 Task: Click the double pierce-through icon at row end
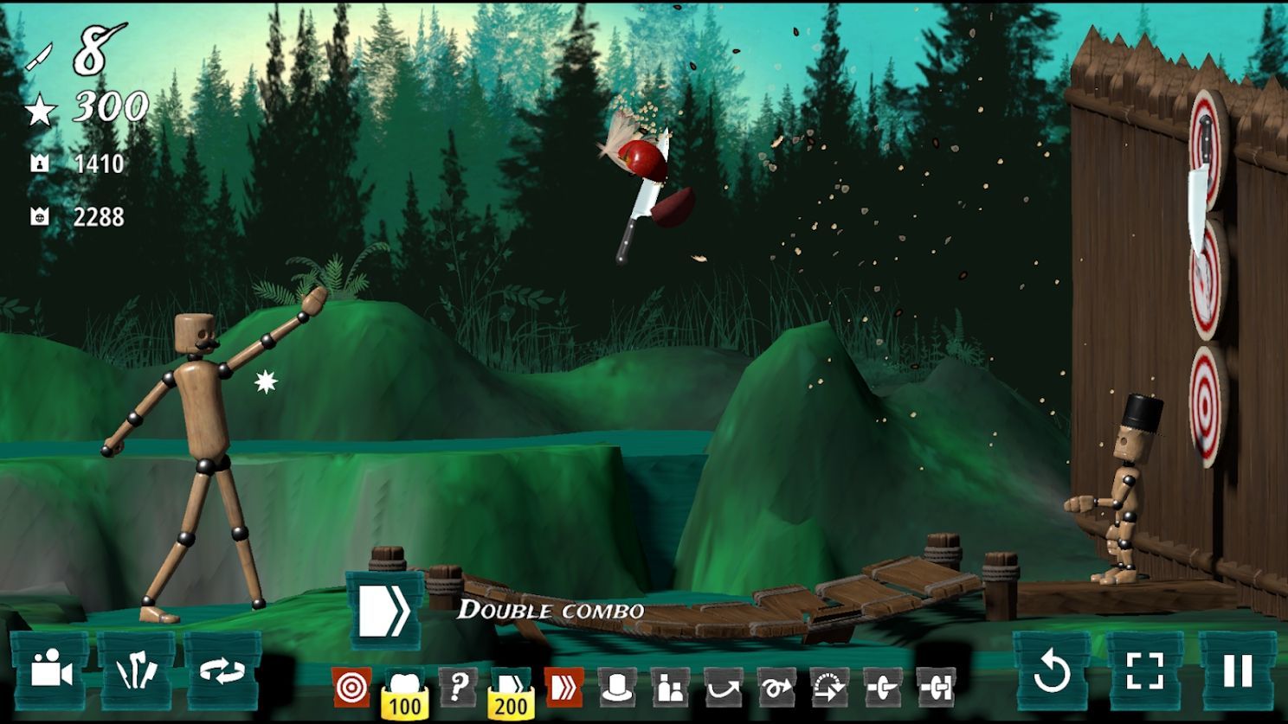[936, 688]
